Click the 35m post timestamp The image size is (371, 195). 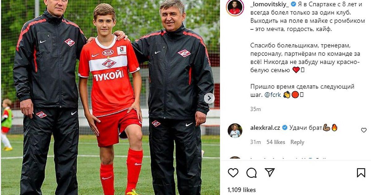255,109
